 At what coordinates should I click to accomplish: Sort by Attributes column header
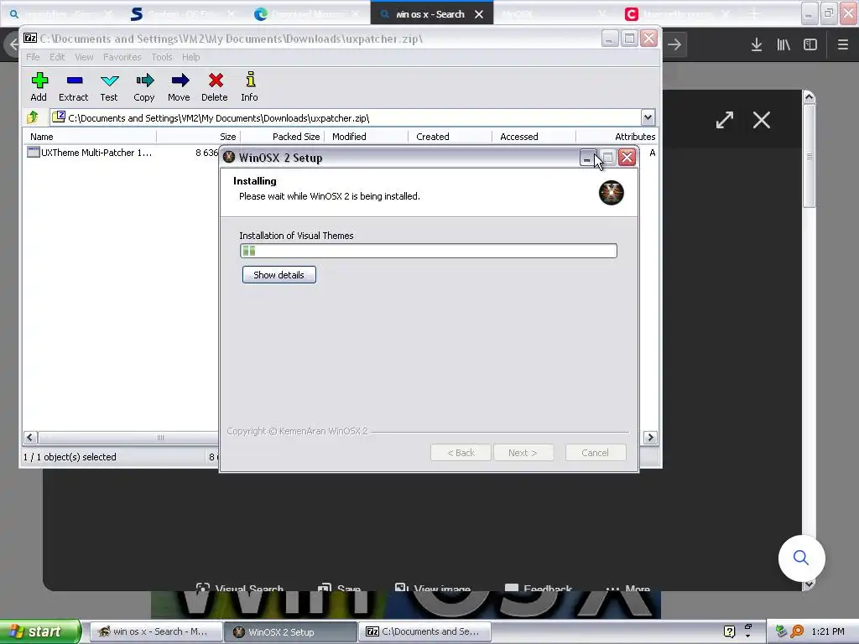[x=617, y=137]
